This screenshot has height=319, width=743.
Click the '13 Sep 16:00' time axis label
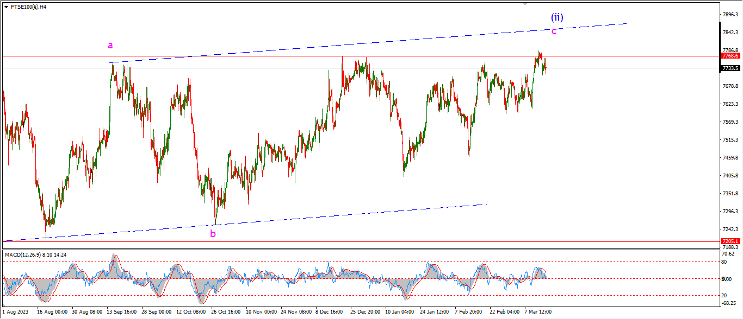click(122, 312)
